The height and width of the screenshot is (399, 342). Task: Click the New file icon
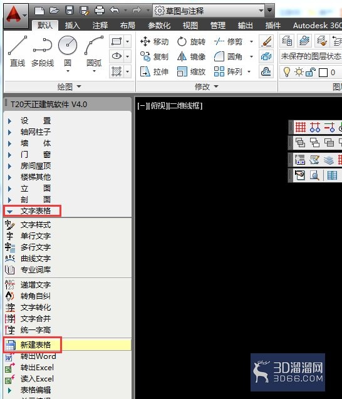[39, 11]
